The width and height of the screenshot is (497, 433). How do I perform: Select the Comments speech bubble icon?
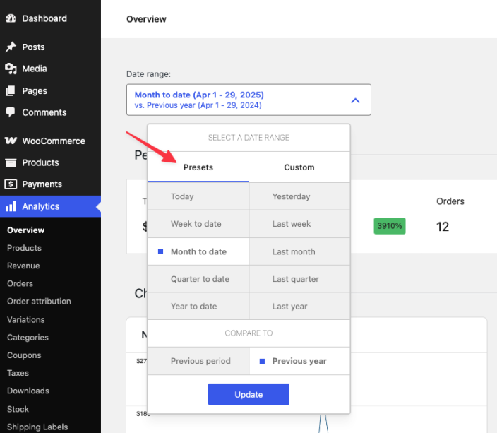(x=11, y=112)
